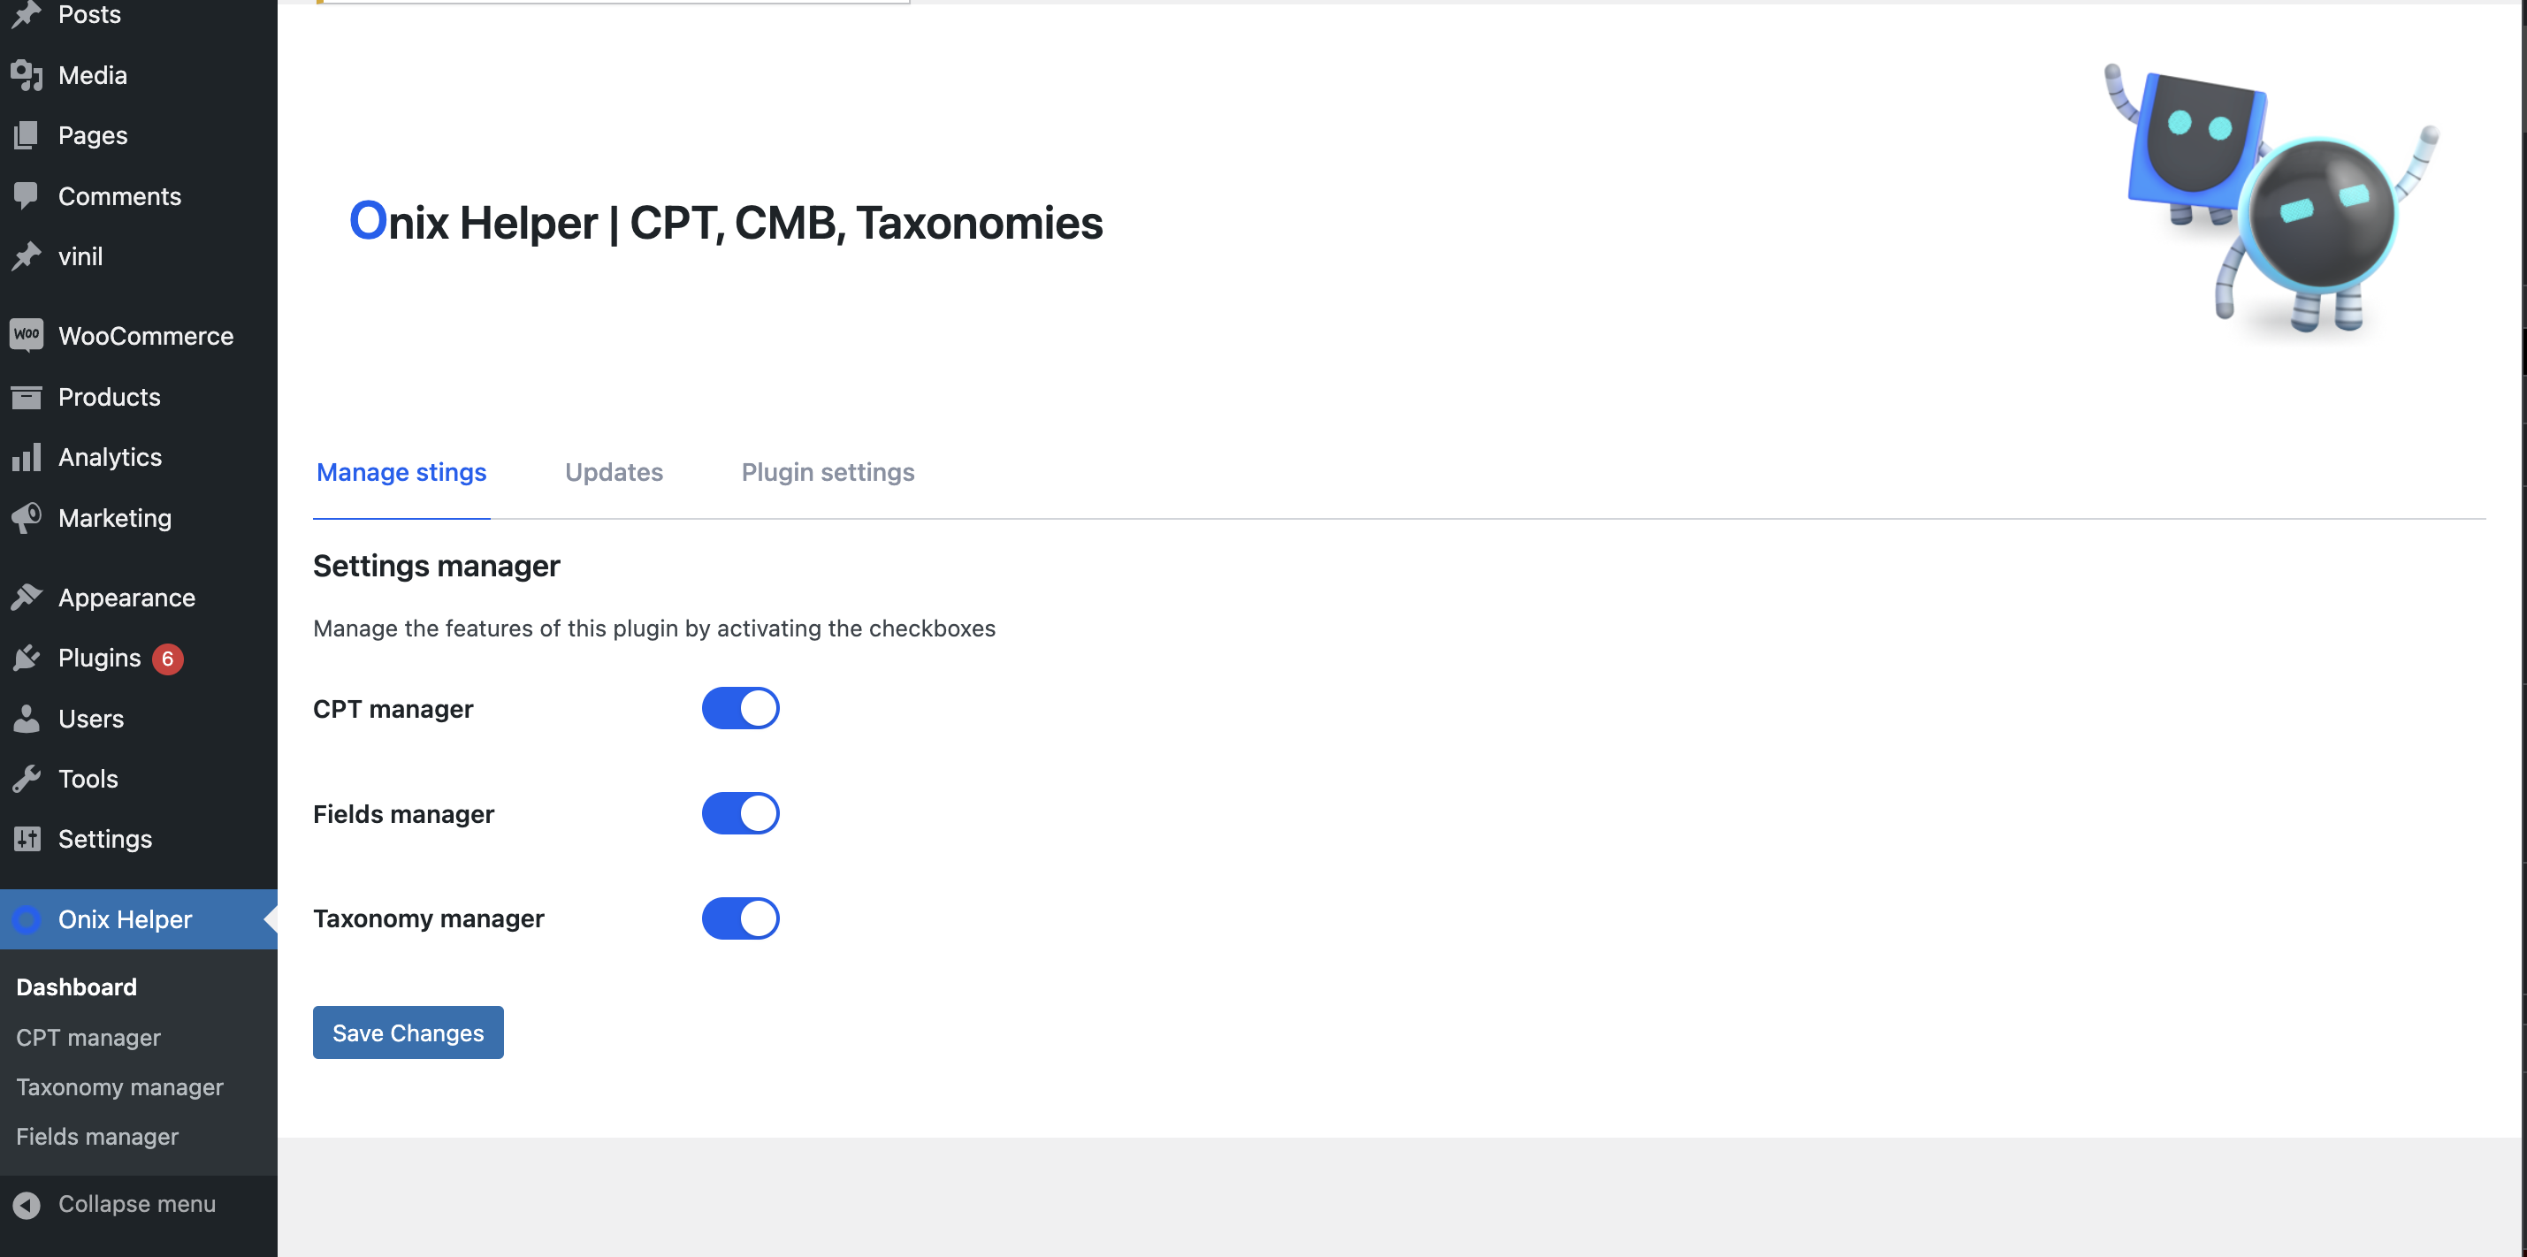The image size is (2527, 1257).
Task: Click the Marketing megaphone icon
Action: tap(27, 518)
